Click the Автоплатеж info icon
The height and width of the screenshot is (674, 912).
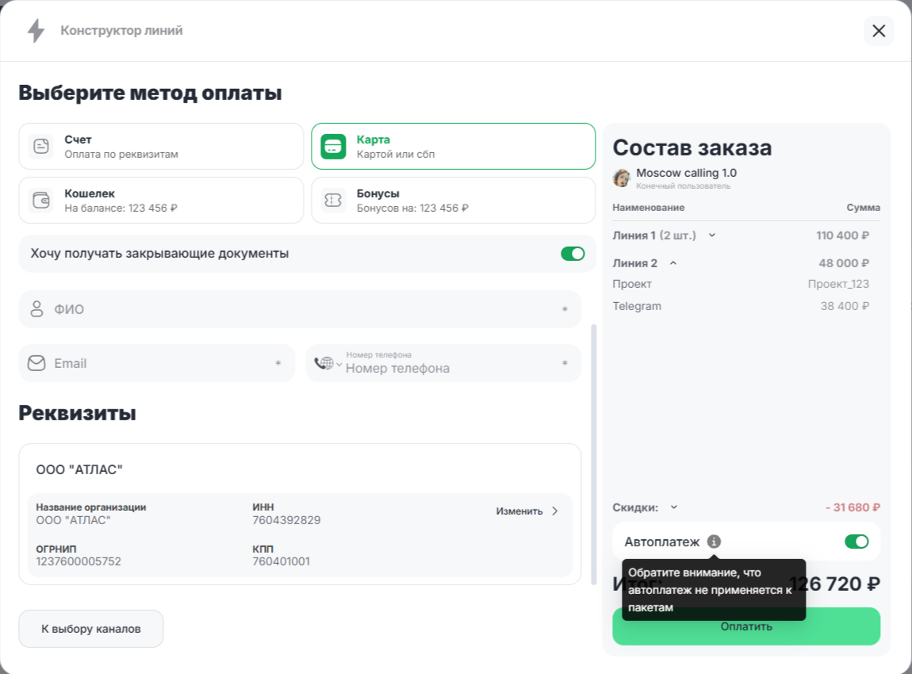[x=714, y=542]
